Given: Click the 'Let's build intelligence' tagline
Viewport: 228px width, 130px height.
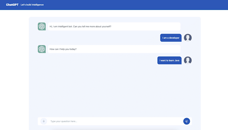Looking at the screenshot, I should click(32, 5).
